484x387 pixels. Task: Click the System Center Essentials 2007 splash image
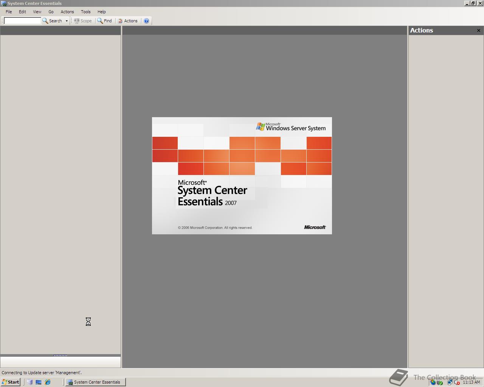pos(242,176)
